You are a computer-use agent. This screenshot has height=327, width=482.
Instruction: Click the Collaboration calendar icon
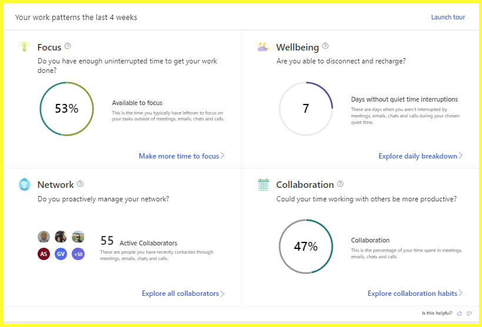[263, 184]
